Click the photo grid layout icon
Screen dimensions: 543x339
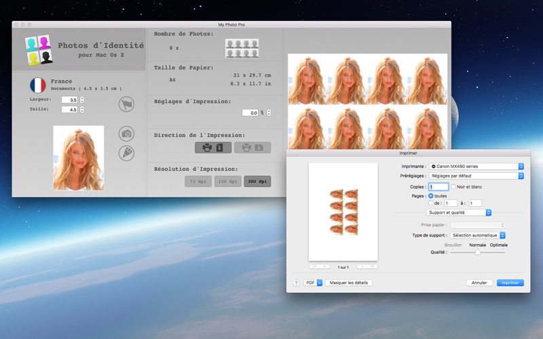pos(242,48)
